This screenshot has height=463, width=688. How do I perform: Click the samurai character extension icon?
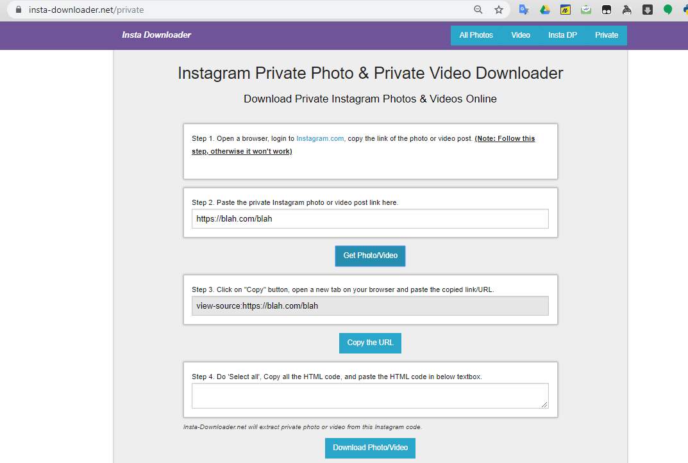pos(627,10)
